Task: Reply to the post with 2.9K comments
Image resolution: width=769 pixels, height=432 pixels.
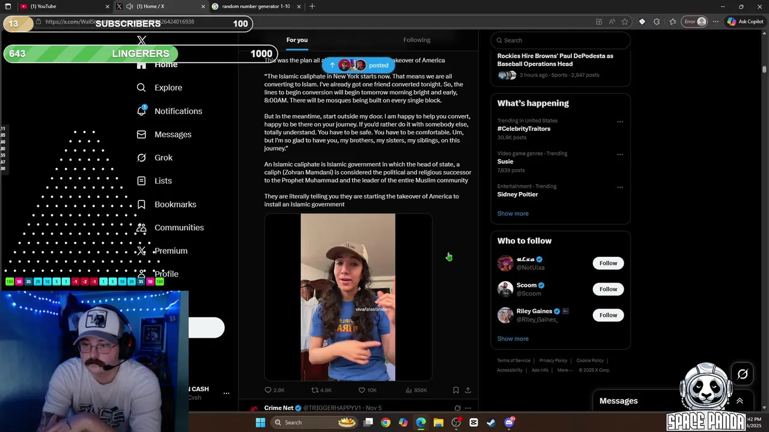Action: [x=275, y=390]
